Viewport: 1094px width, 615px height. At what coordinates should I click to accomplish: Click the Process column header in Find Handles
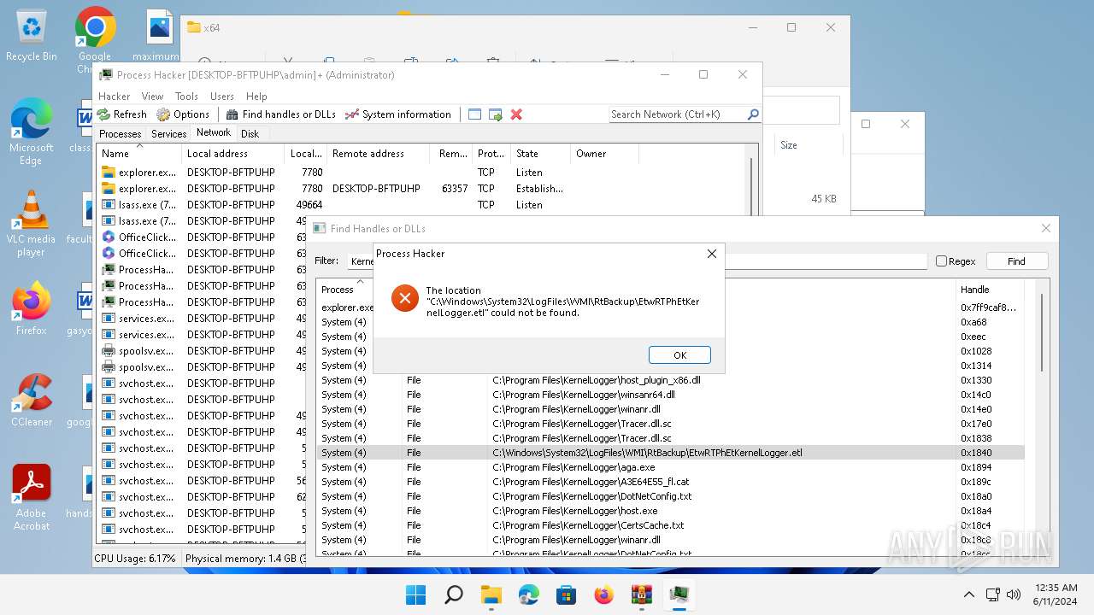click(345, 290)
